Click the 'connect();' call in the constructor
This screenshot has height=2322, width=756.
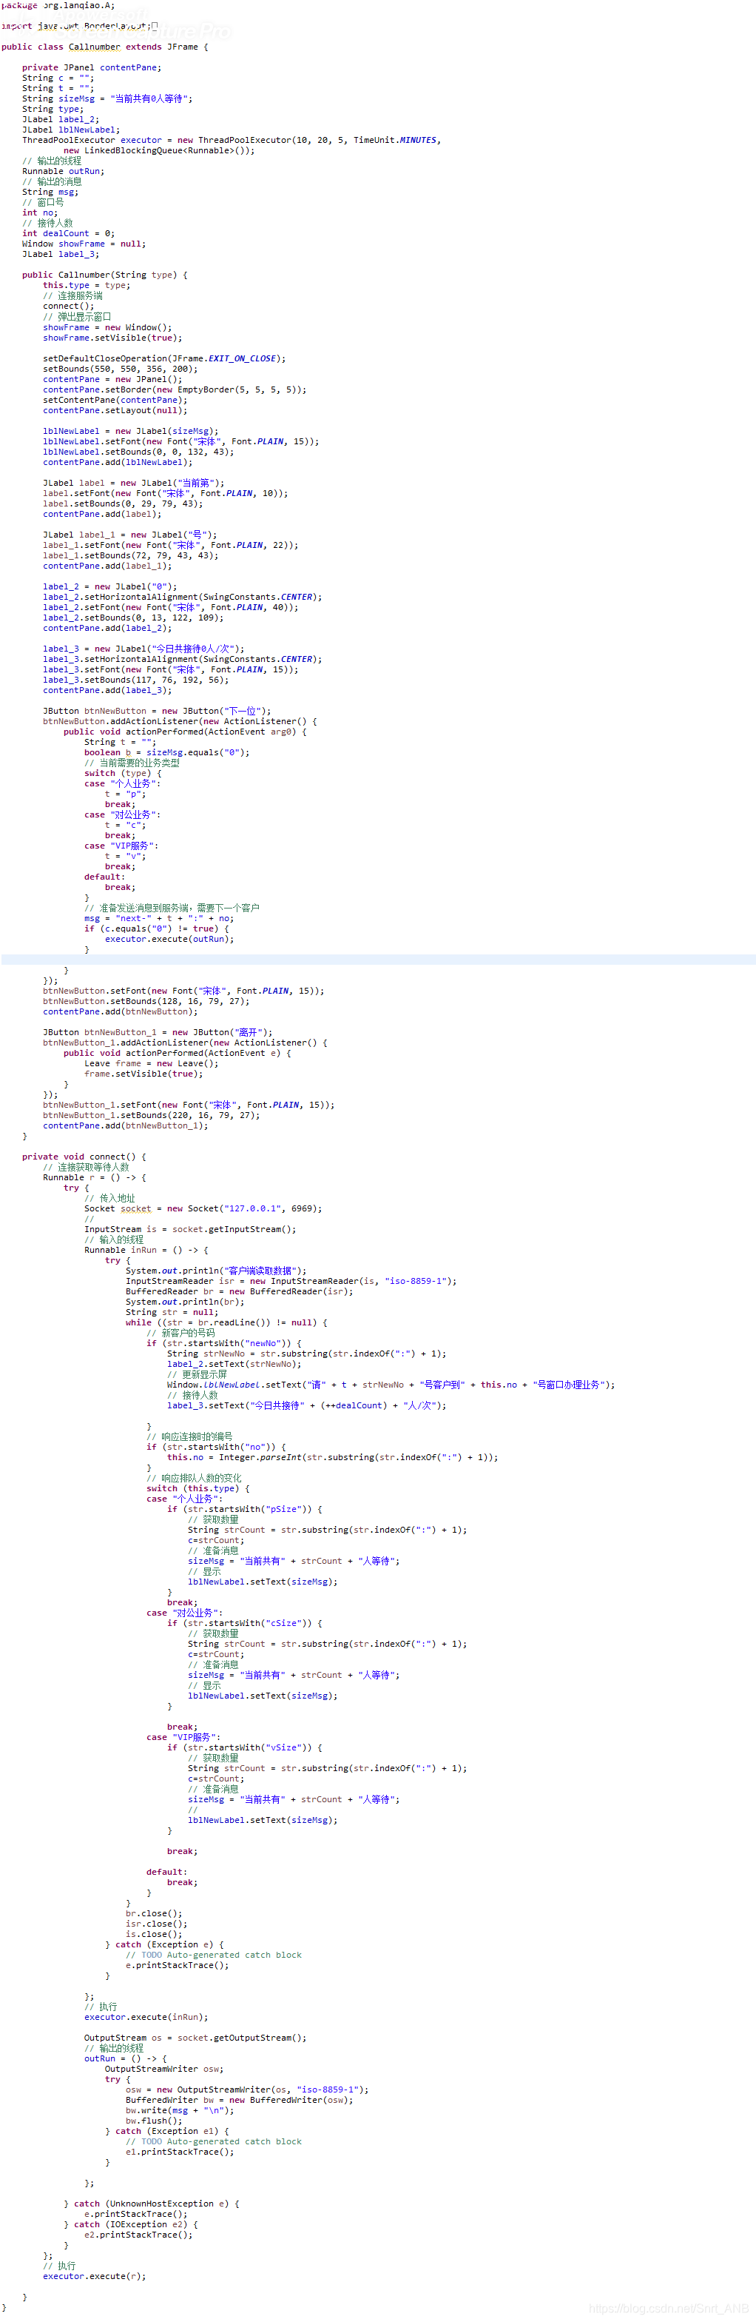click(x=68, y=306)
